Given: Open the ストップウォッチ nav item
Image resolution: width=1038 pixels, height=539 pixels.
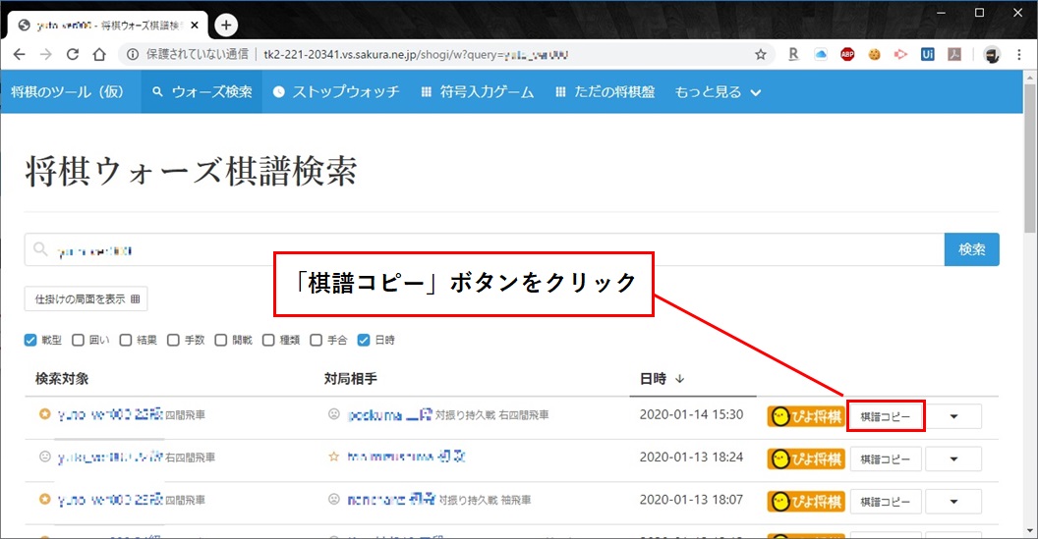Looking at the screenshot, I should pyautogui.click(x=336, y=92).
